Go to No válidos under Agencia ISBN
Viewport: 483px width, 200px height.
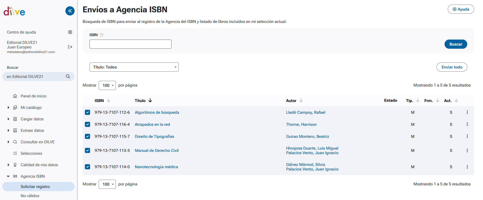coord(30,196)
